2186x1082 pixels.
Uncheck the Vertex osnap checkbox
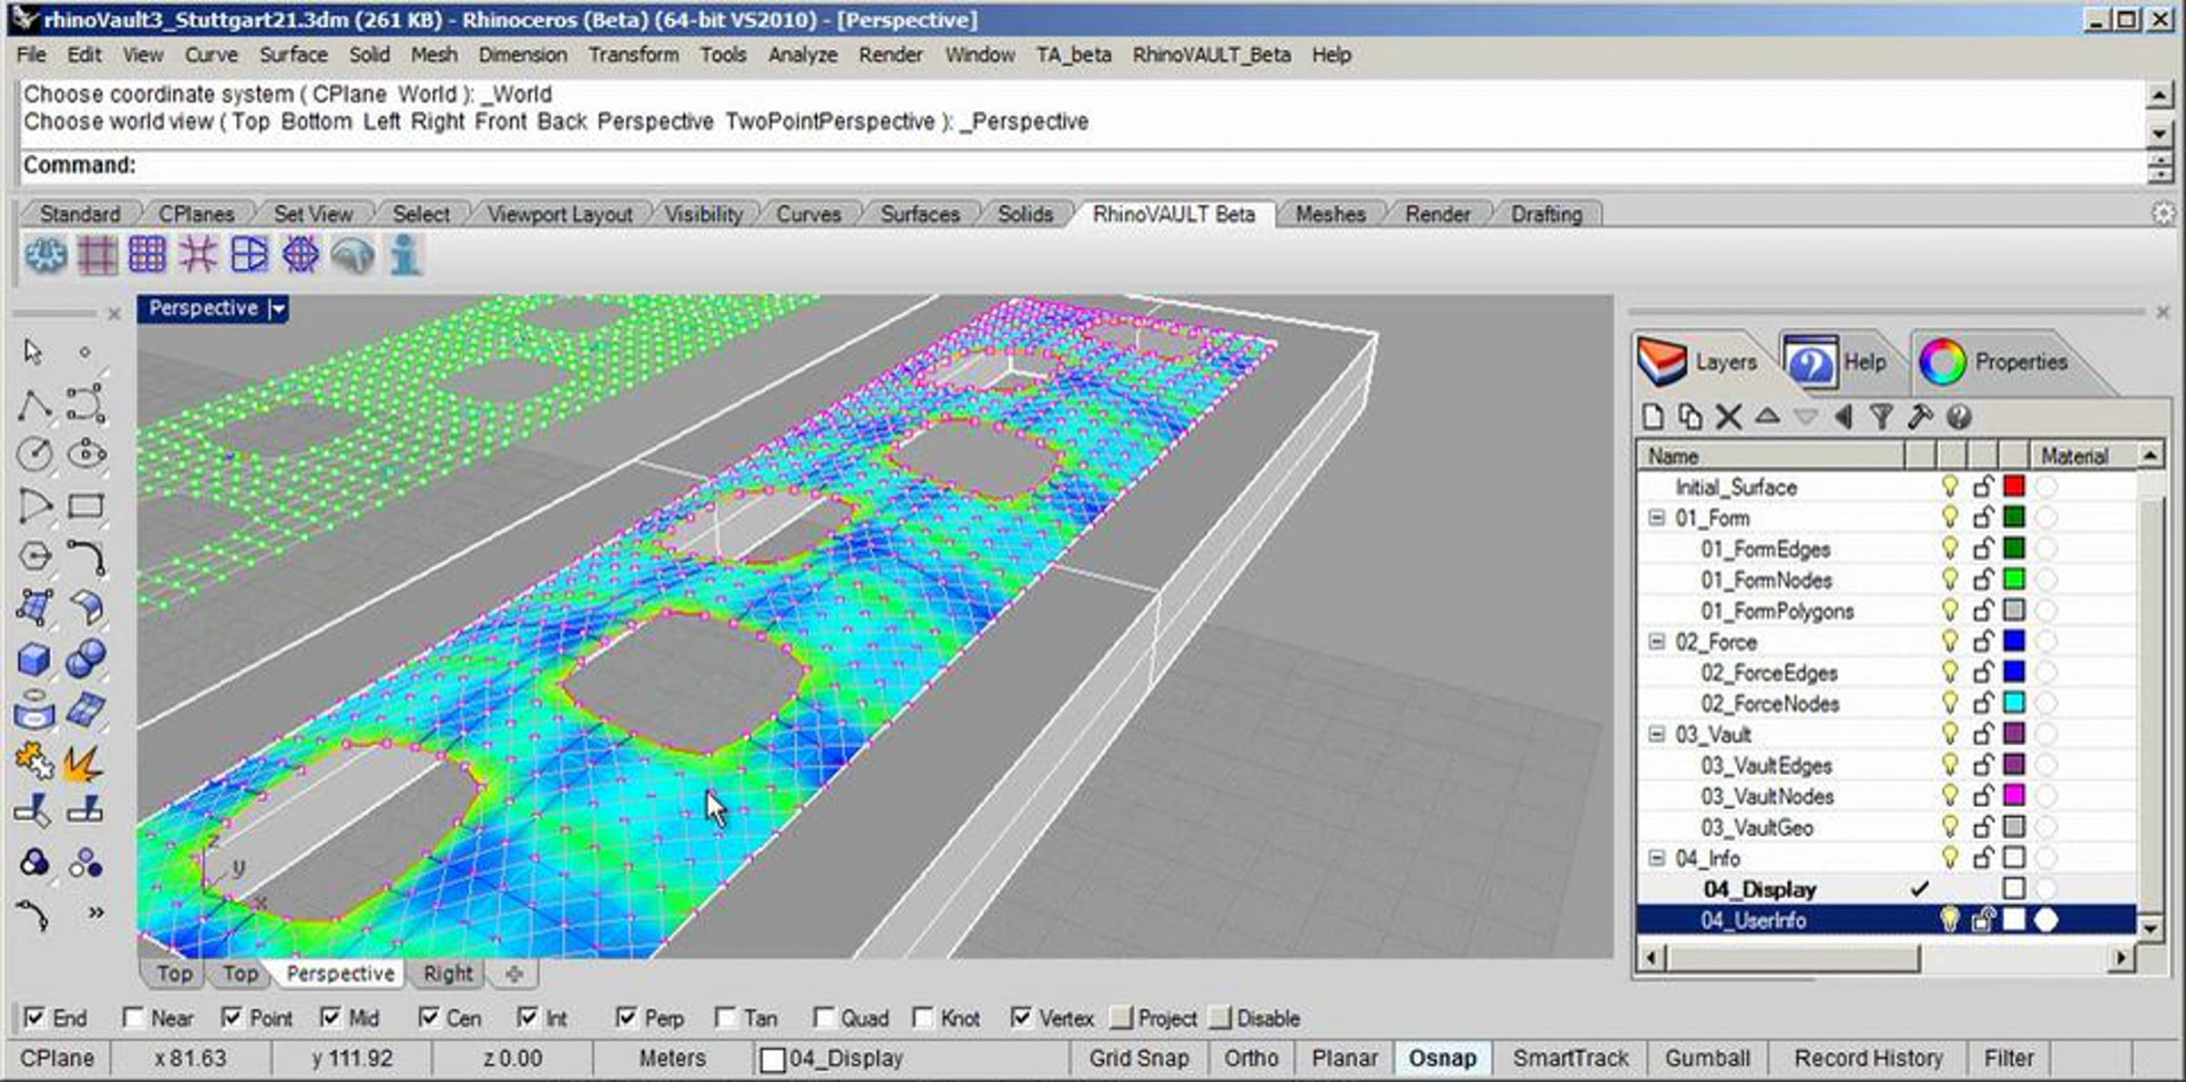(1022, 1017)
